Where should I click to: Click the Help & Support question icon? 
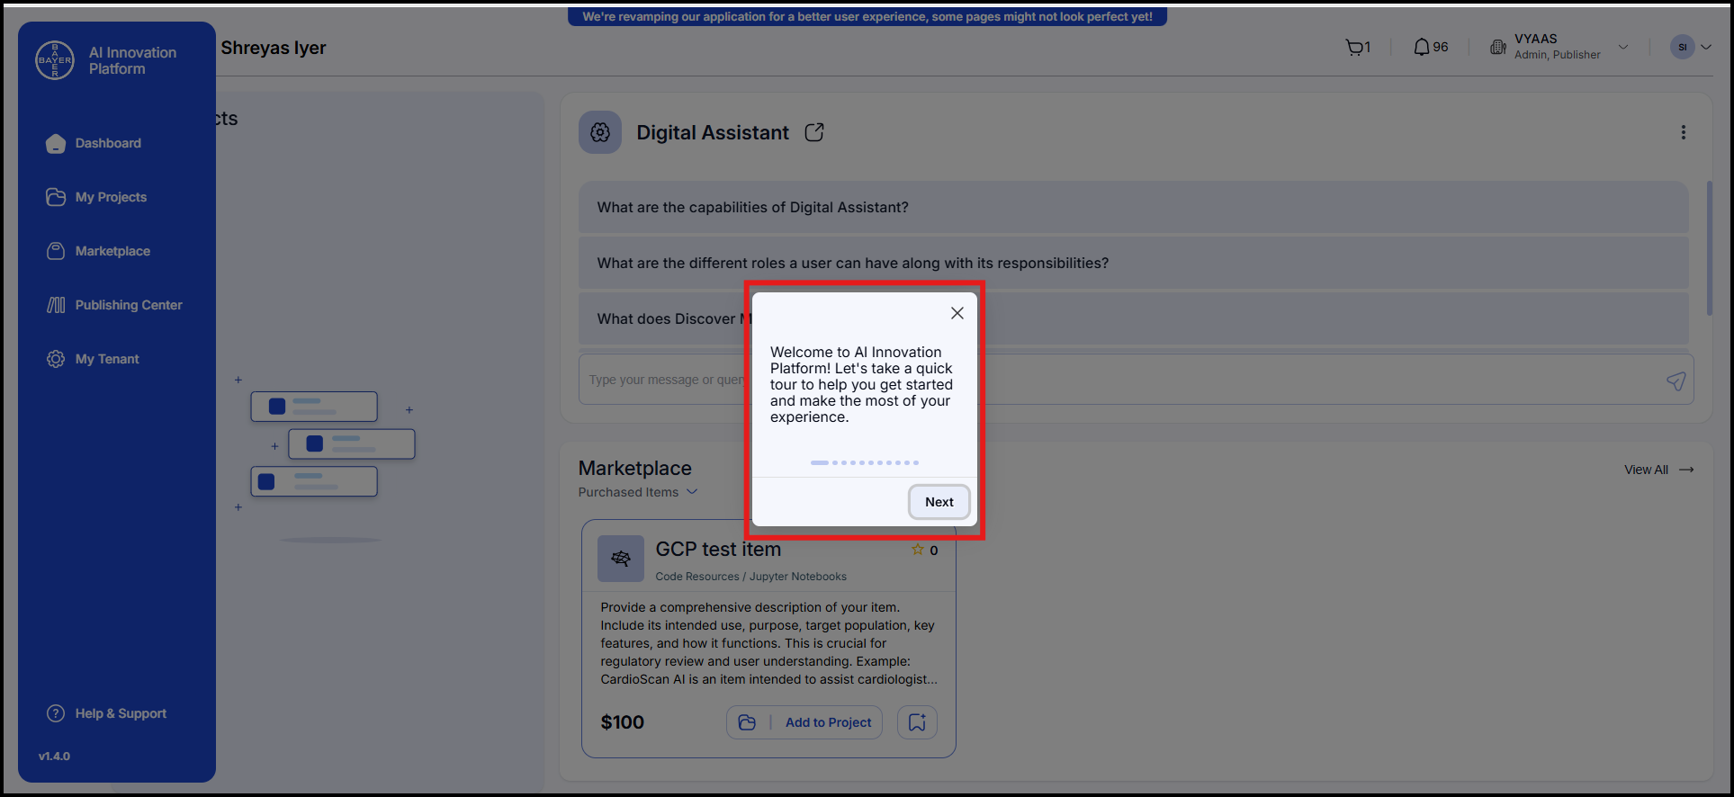point(56,713)
